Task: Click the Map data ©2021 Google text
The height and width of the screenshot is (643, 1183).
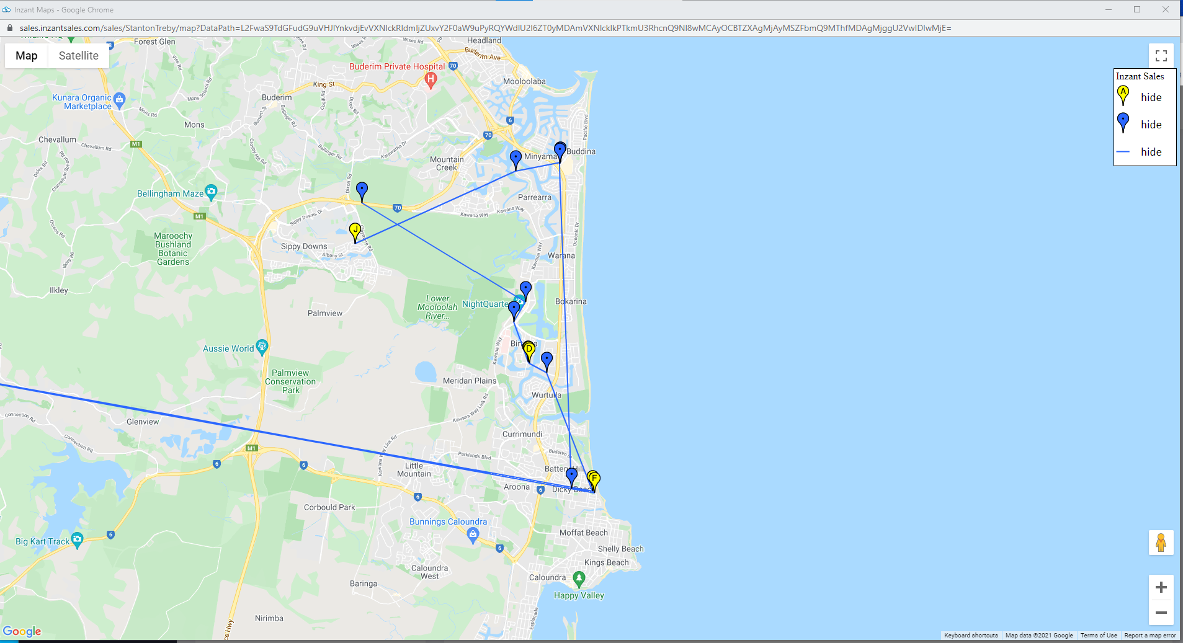Action: coord(1039,636)
